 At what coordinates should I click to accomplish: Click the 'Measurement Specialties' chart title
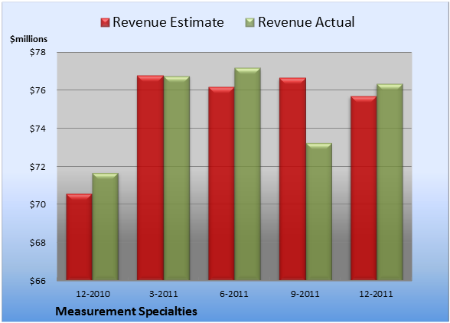click(126, 312)
